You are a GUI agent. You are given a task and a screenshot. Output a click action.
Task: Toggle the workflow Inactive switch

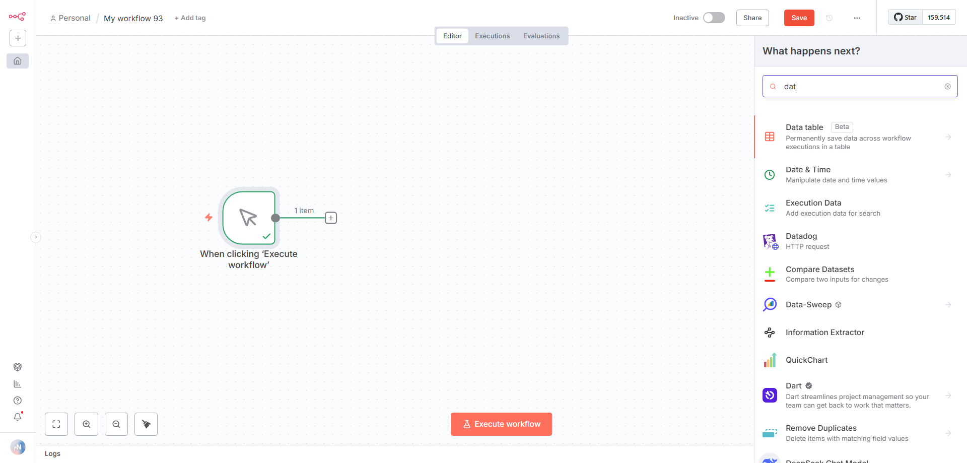(x=714, y=18)
